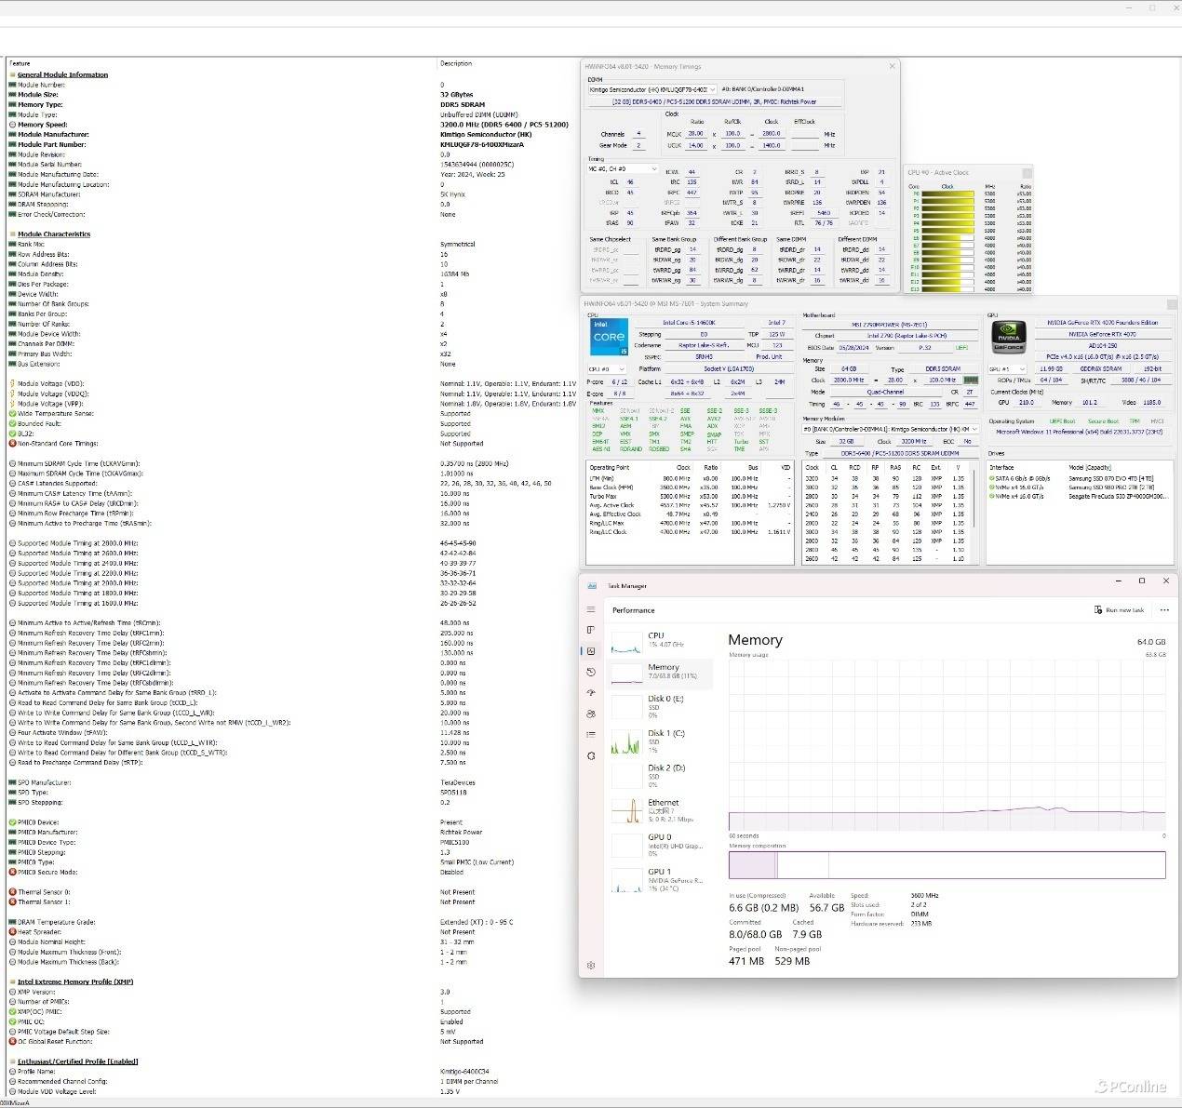
Task: Click Gear Mode value in Memory Timings
Action: 638,145
